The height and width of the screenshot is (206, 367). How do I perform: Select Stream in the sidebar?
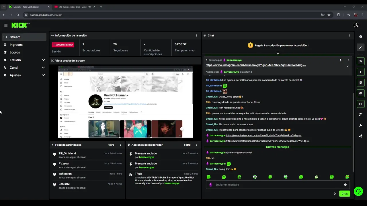pyautogui.click(x=24, y=37)
